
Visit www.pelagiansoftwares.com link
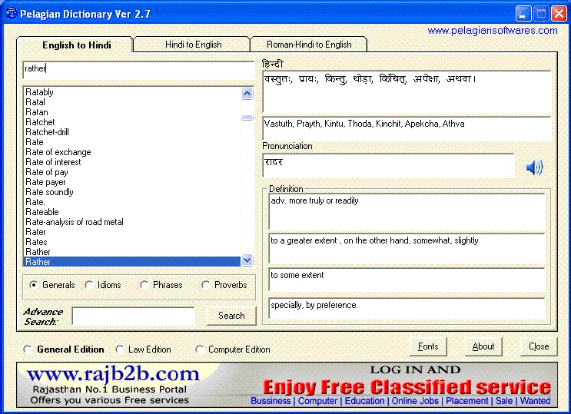pyautogui.click(x=493, y=31)
